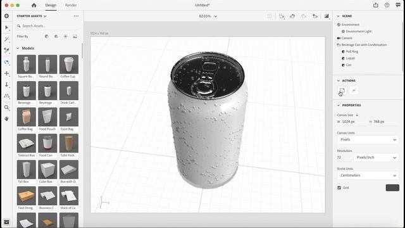Switch to the Render tab

(71, 5)
